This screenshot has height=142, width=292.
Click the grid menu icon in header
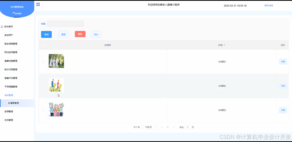(x=38, y=4)
